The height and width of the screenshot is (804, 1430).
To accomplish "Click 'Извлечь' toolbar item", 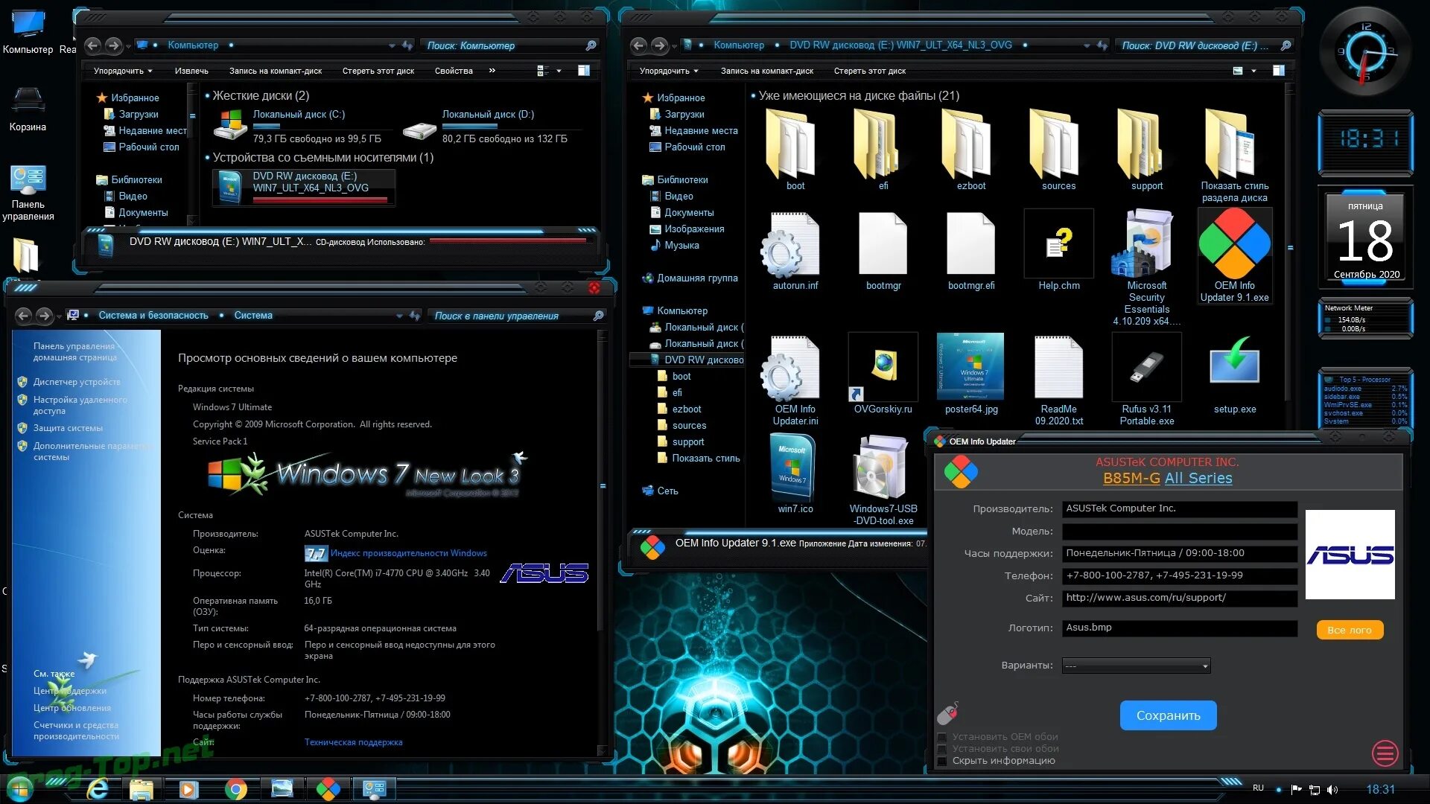I will (x=191, y=71).
